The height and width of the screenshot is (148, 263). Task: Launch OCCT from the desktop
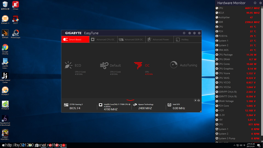pos(15,20)
